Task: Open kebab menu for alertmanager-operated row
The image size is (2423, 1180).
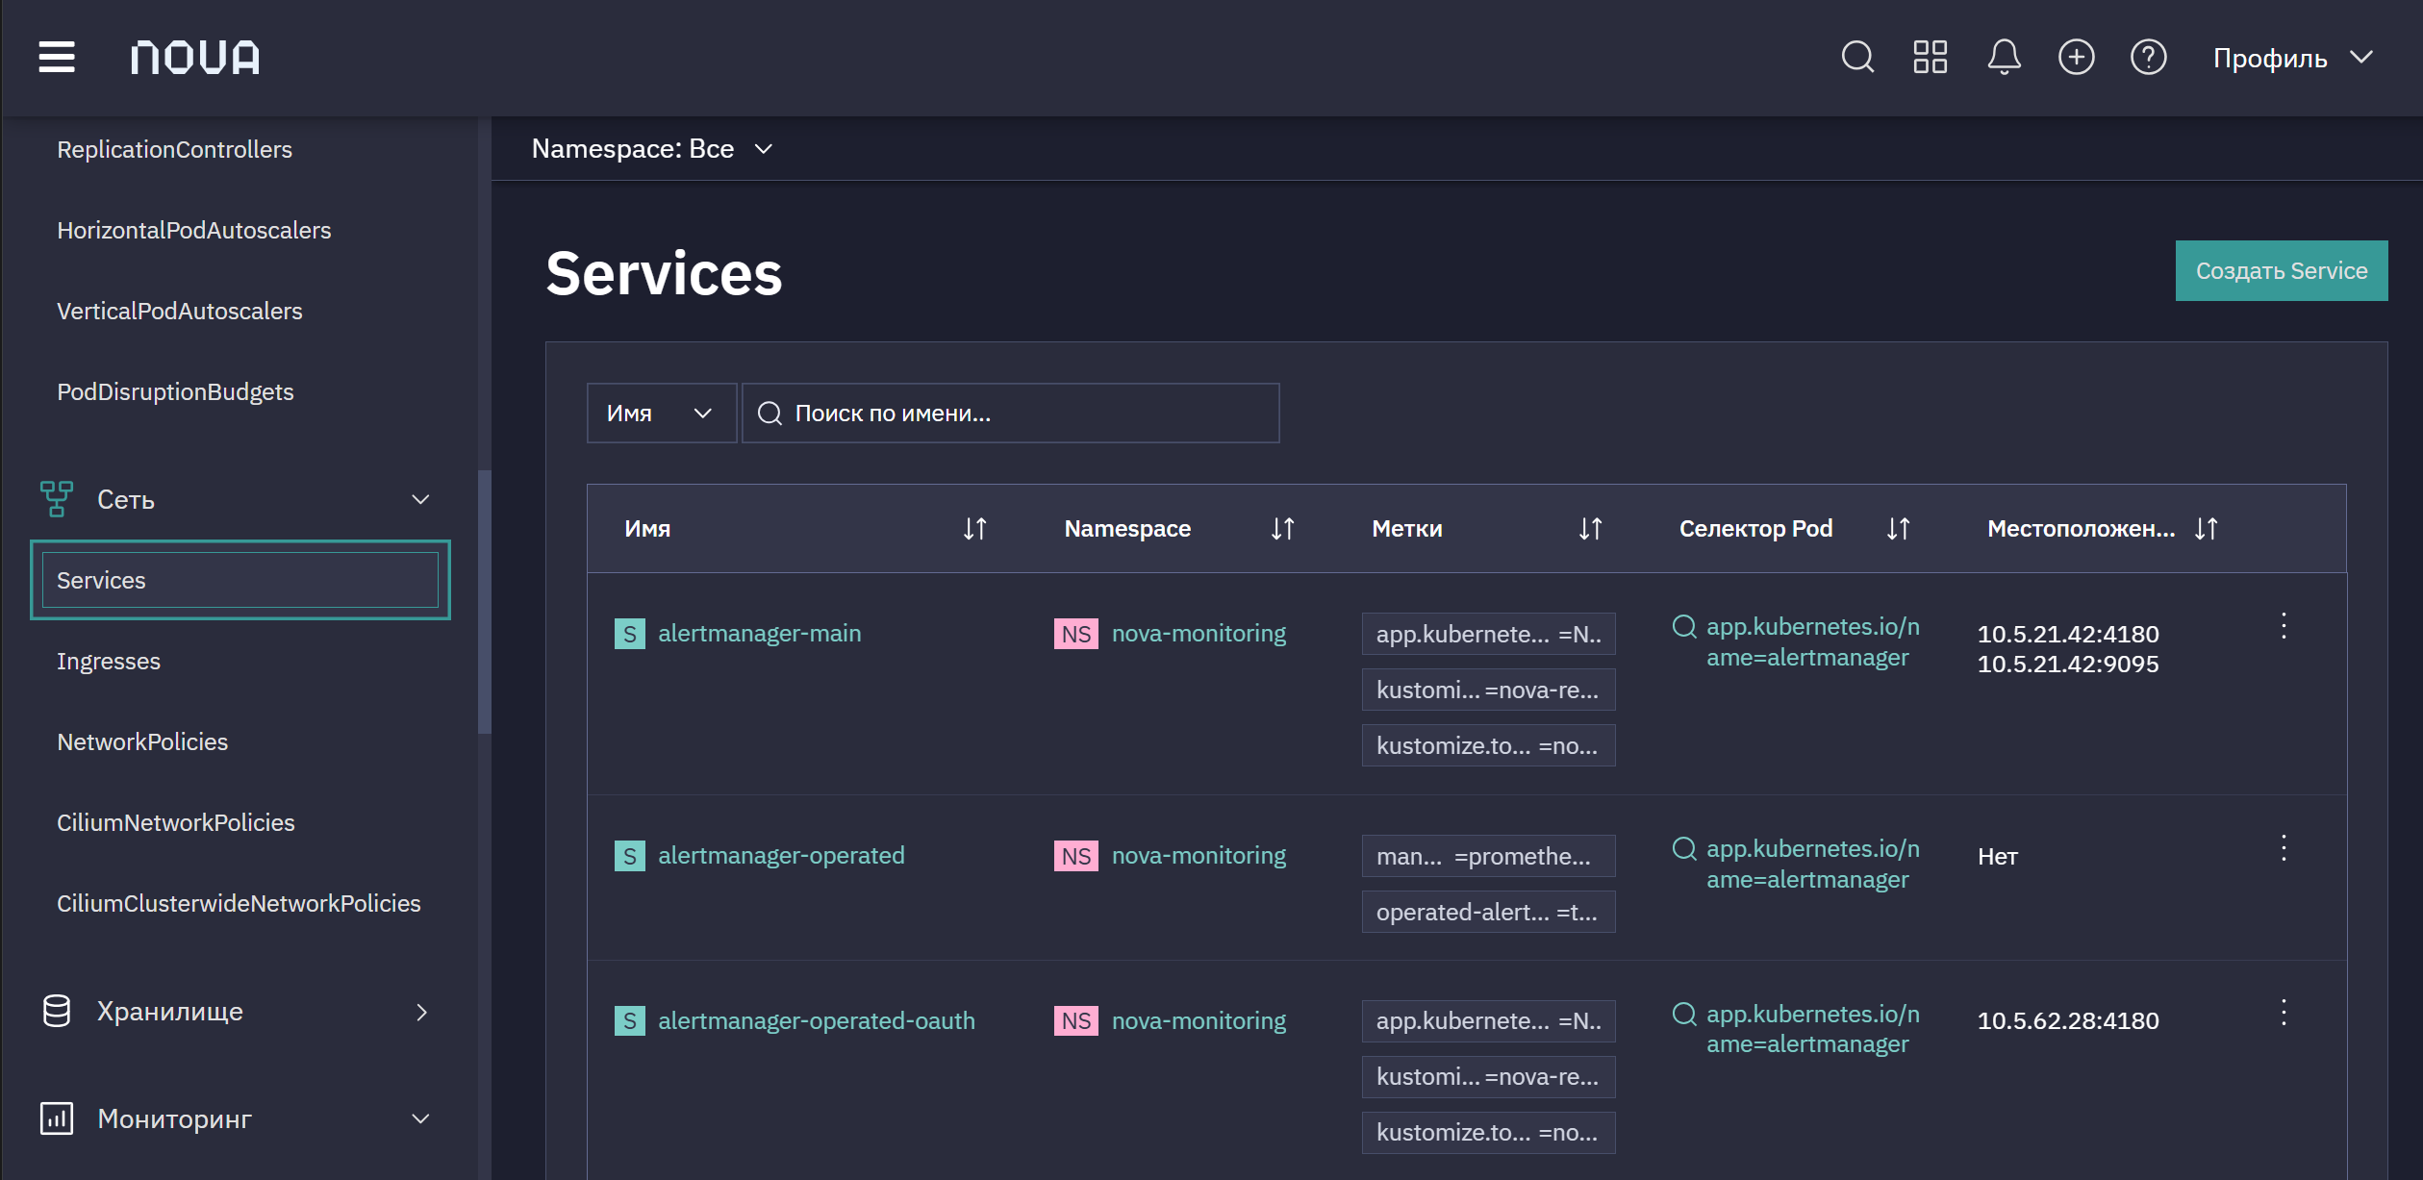Action: (x=2283, y=848)
